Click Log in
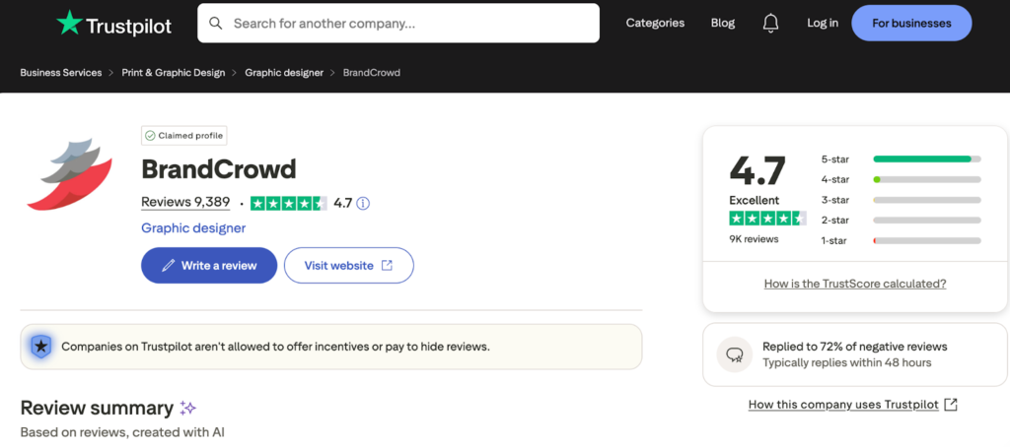Image resolution: width=1010 pixels, height=447 pixels. (x=823, y=24)
